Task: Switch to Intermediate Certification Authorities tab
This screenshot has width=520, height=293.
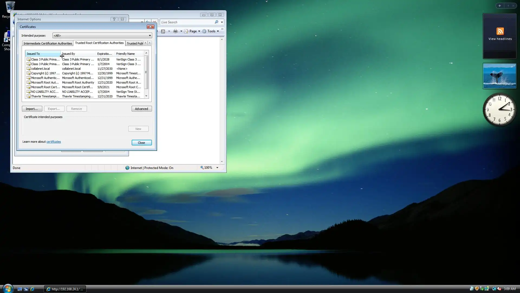Action: click(x=48, y=43)
